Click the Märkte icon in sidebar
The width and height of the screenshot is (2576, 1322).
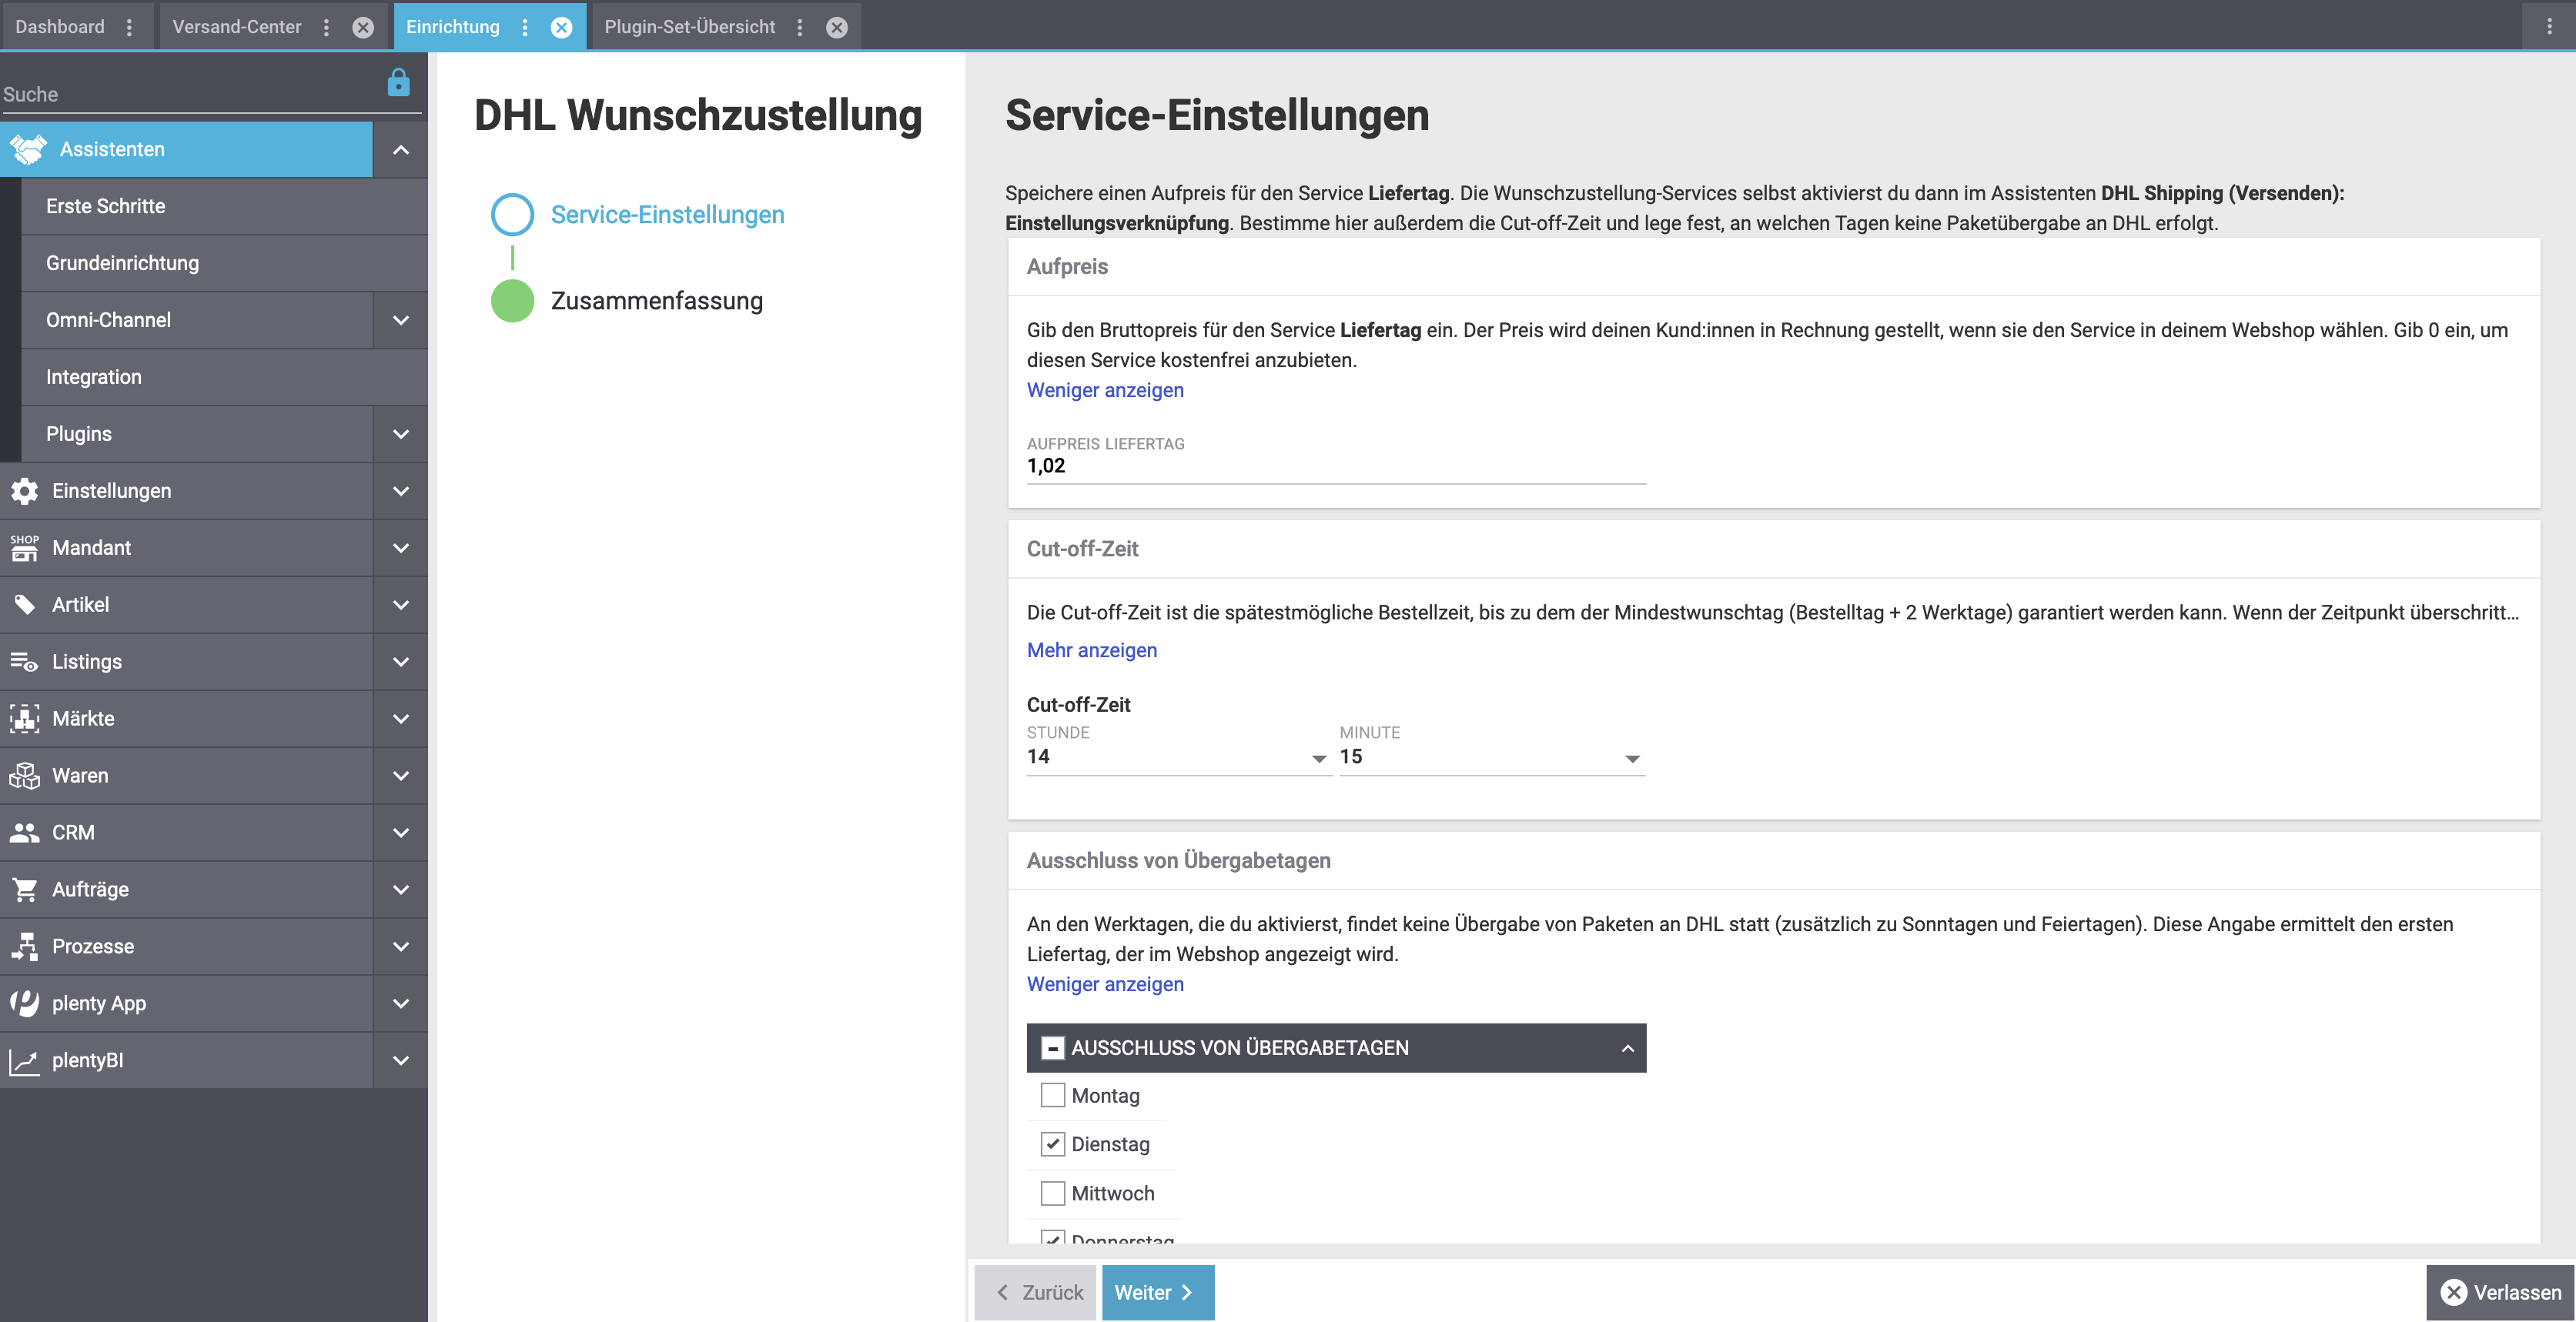click(x=25, y=719)
